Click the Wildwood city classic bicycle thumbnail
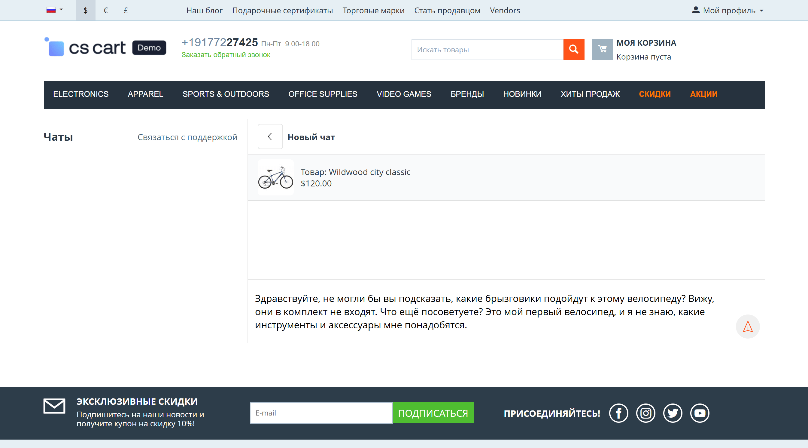The image size is (808, 448). pyautogui.click(x=275, y=177)
